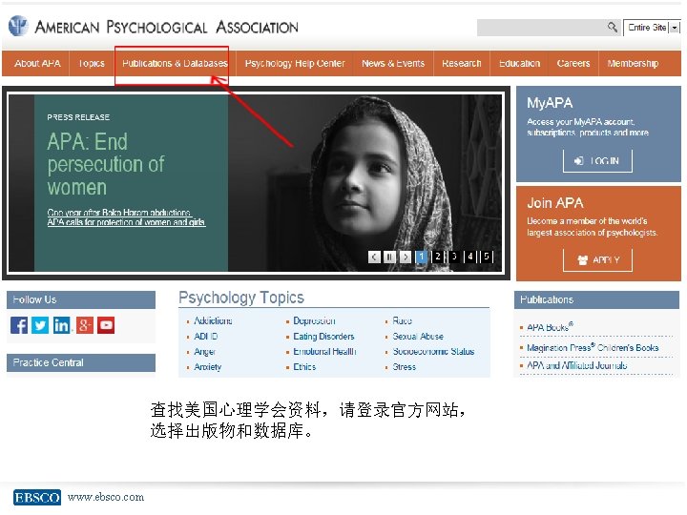Viewport: 687px width, 515px height.
Task: Open the Stress topic link
Action: (x=404, y=367)
